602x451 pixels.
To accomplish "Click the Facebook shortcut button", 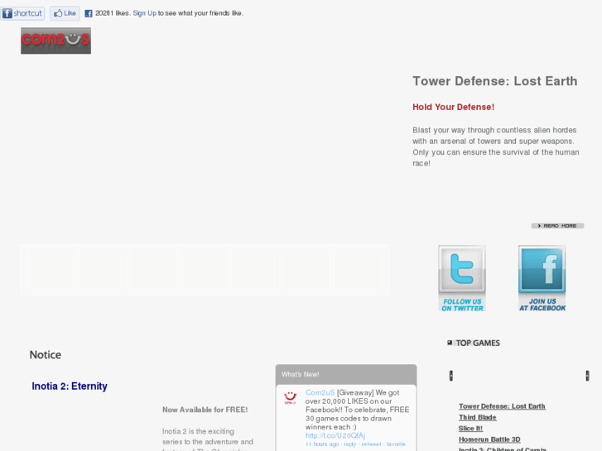I will tap(22, 13).
